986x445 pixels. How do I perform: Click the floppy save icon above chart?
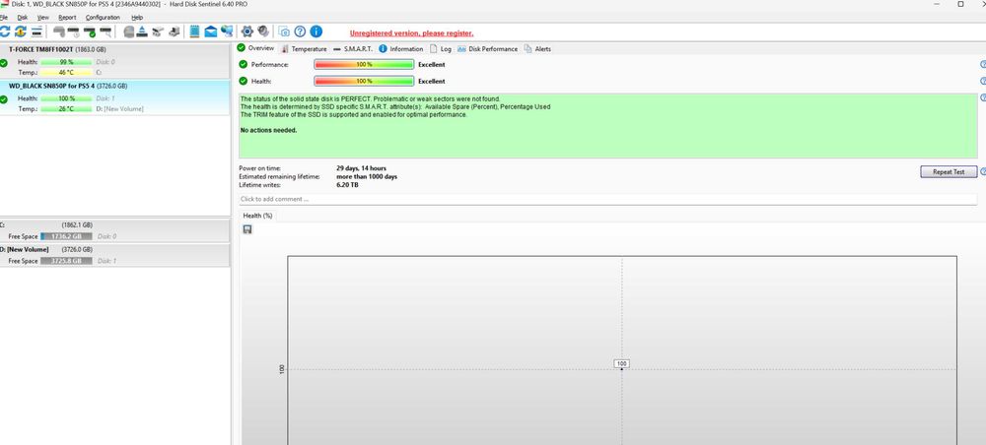(x=247, y=229)
